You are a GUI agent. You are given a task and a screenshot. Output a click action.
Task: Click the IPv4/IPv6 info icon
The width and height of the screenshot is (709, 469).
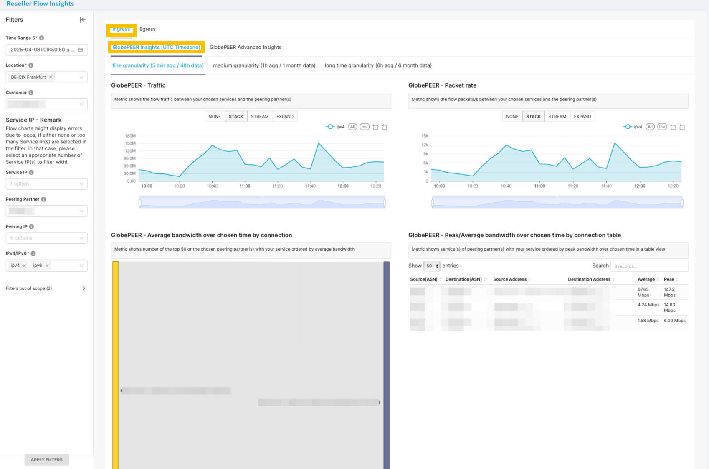click(33, 253)
